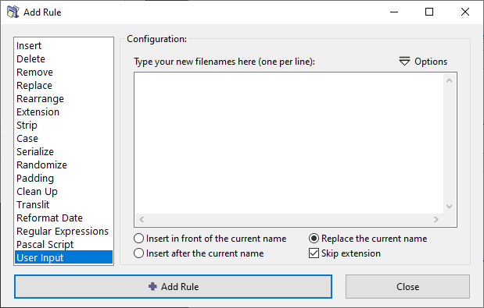Click the text area scroll down arrow

pyautogui.click(x=450, y=206)
